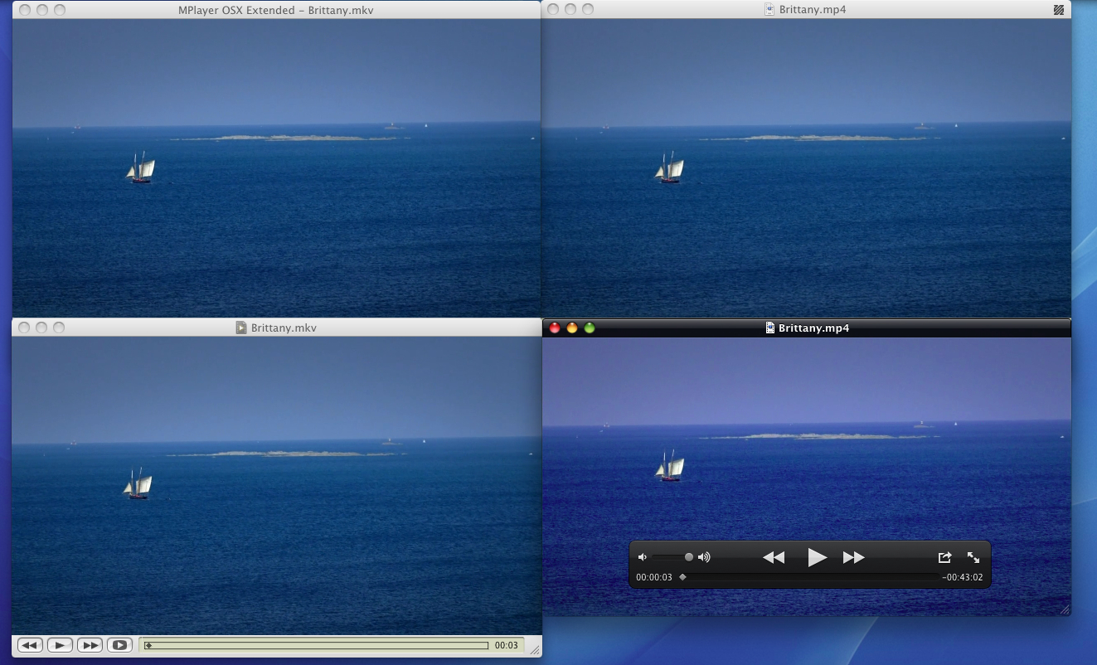Fast forward in the black Brittany.mp4 player overlay
Screen dimensions: 1097x665
[x=854, y=557]
